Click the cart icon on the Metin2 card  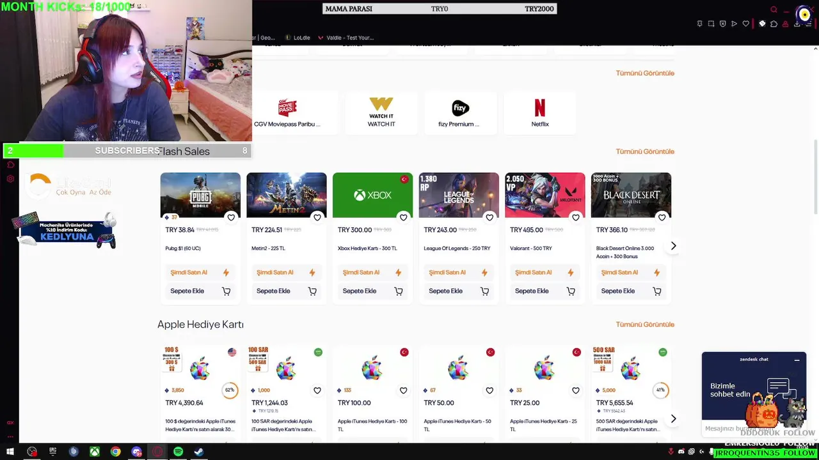[312, 291]
